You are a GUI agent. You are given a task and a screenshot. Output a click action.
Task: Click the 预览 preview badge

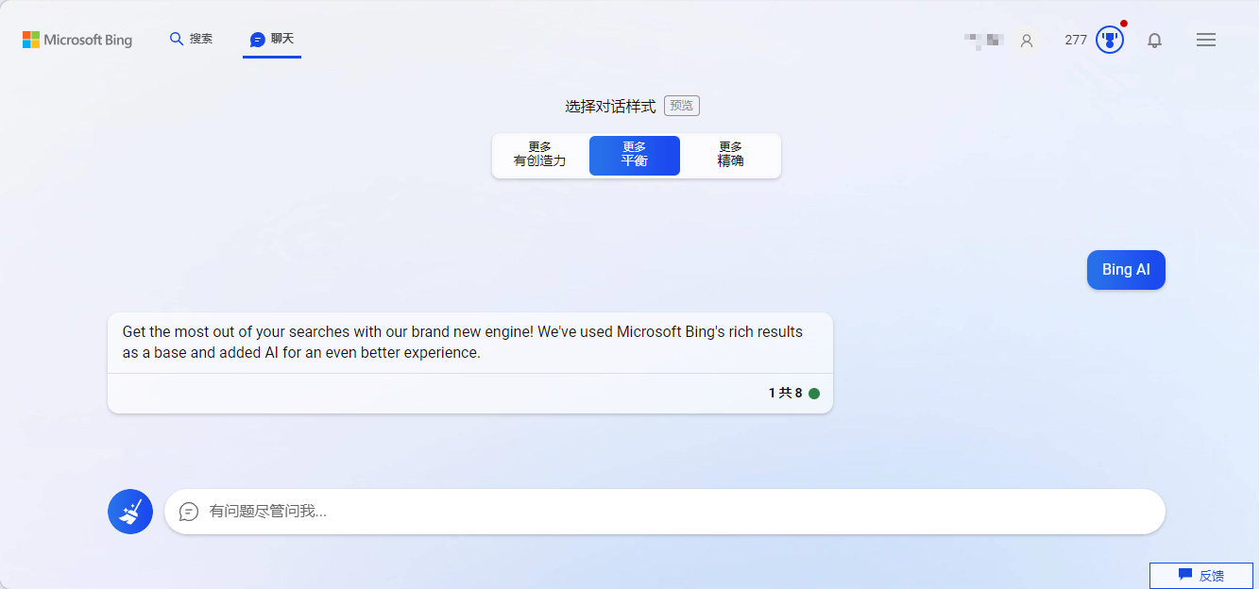(x=682, y=106)
